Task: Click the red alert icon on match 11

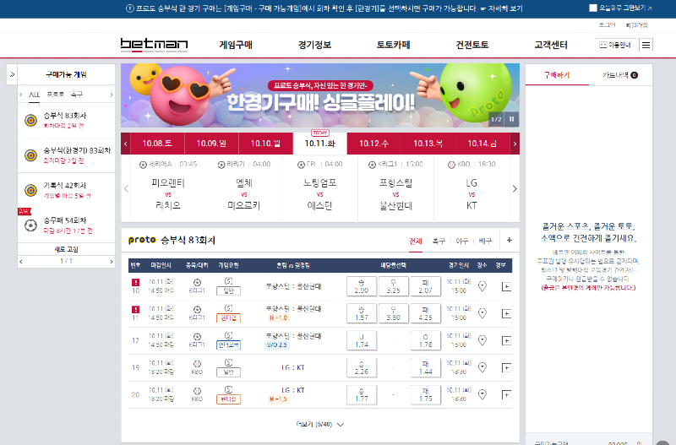Action: (x=134, y=308)
